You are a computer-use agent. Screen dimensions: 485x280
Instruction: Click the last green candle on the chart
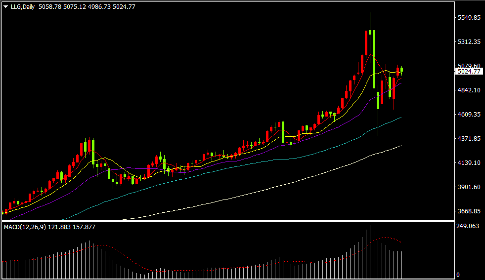coord(401,70)
